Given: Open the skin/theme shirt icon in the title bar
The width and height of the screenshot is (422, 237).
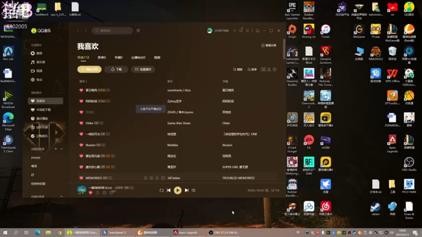Looking at the screenshot, I should 241,31.
